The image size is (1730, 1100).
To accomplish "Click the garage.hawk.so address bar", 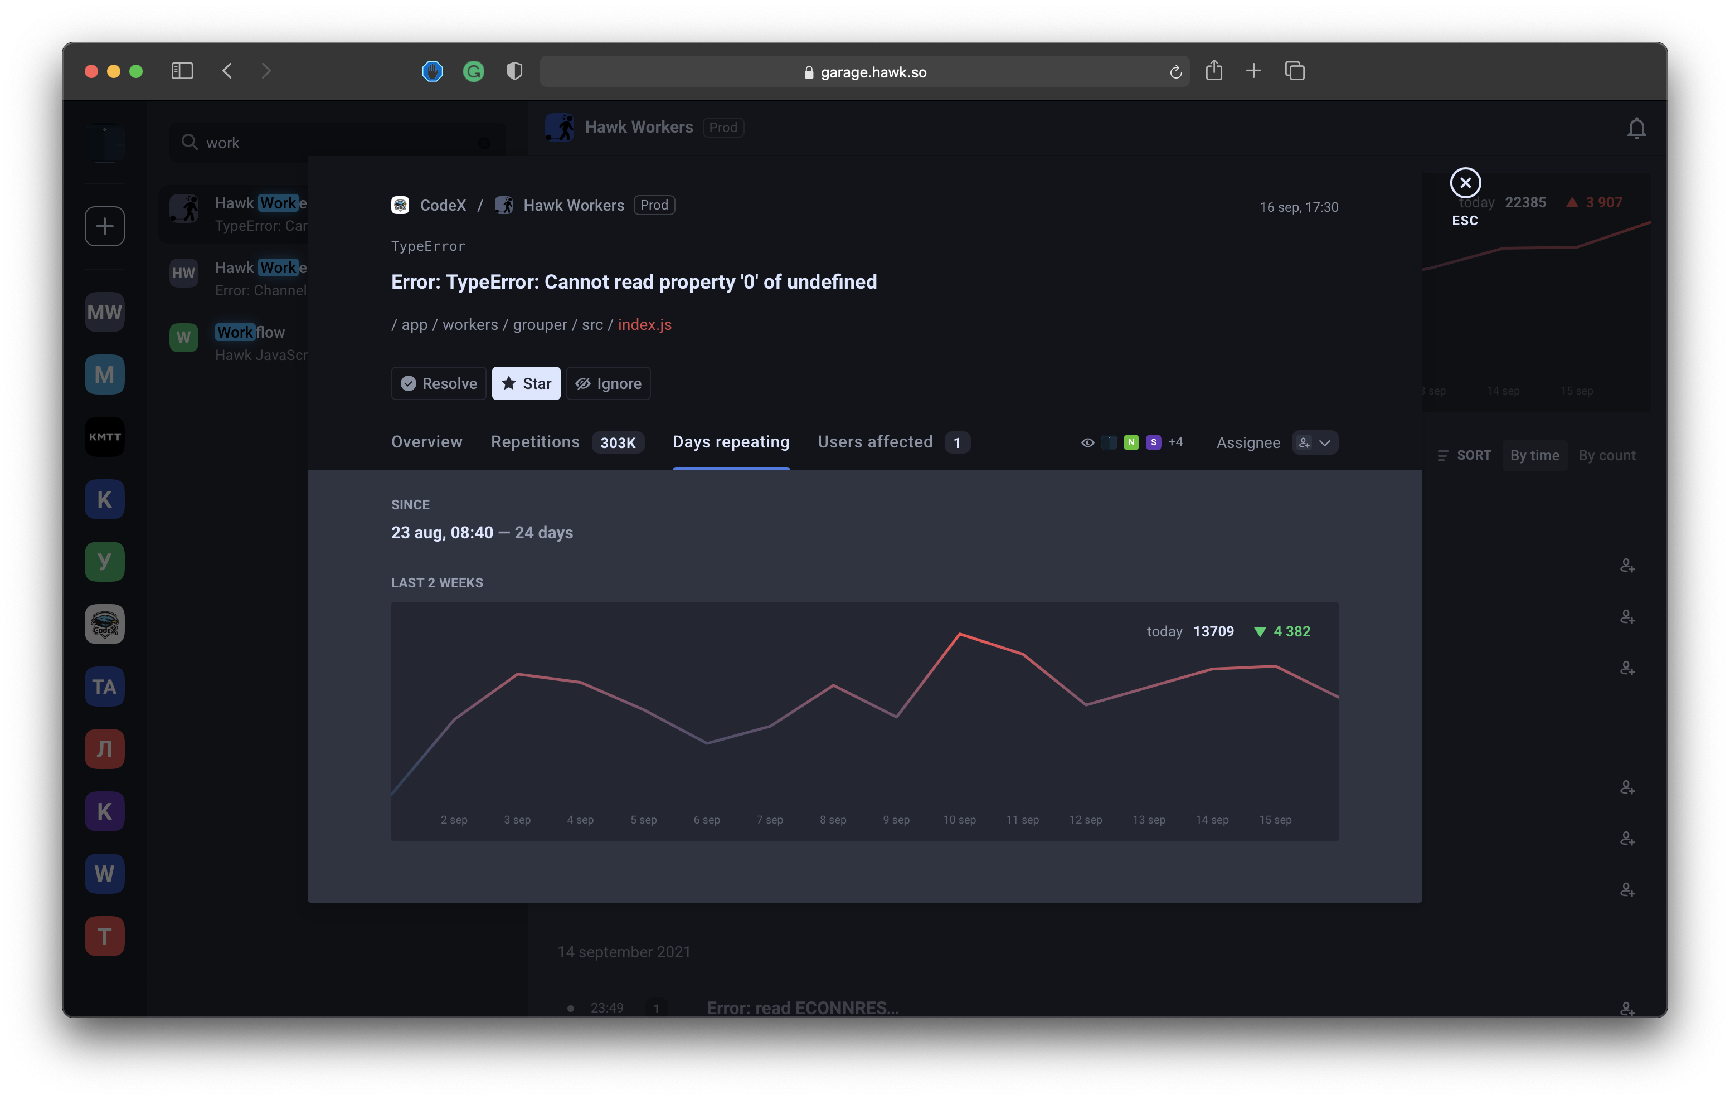I will (x=865, y=72).
